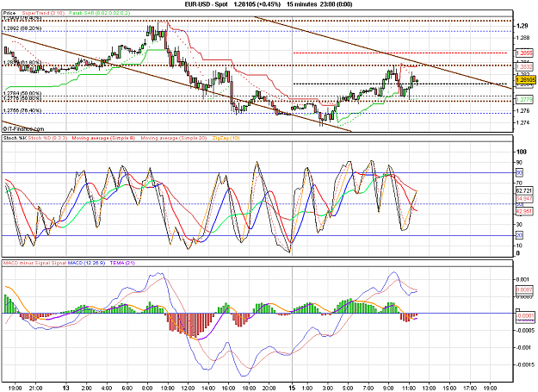The image size is (538, 392).
Task: Click the bold '15' date marker on the time axis
Action: pos(292,389)
